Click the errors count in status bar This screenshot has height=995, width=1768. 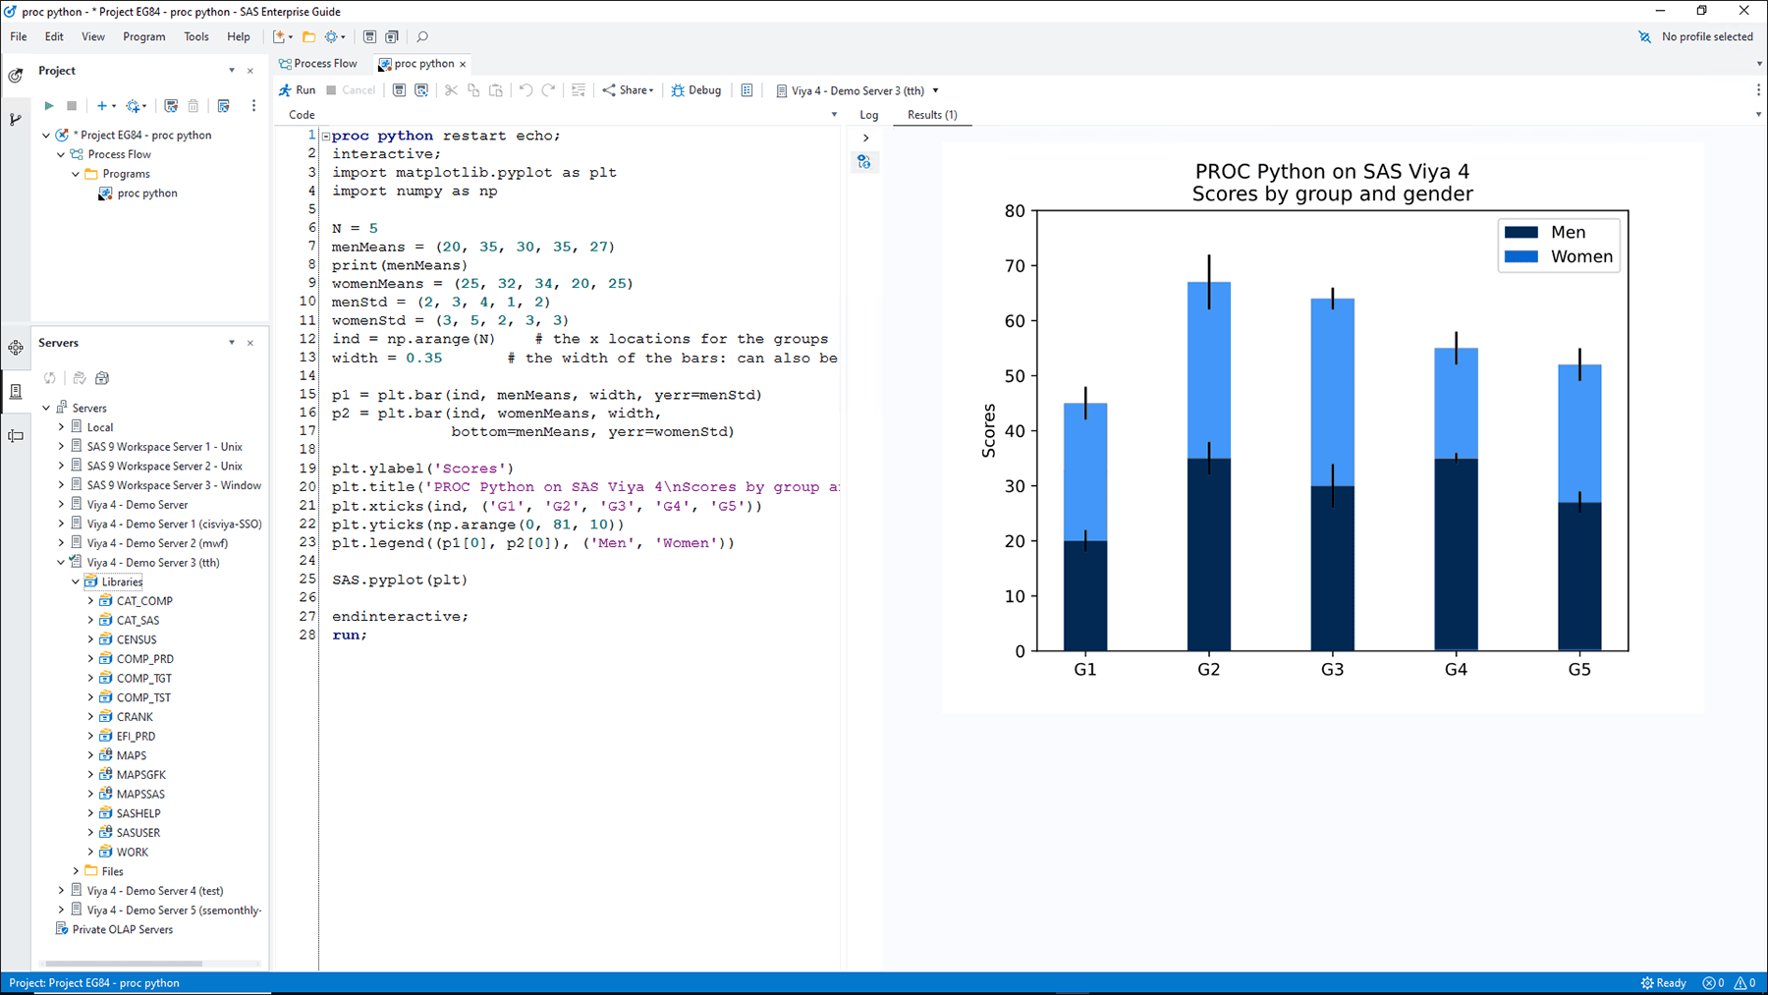1713,983
